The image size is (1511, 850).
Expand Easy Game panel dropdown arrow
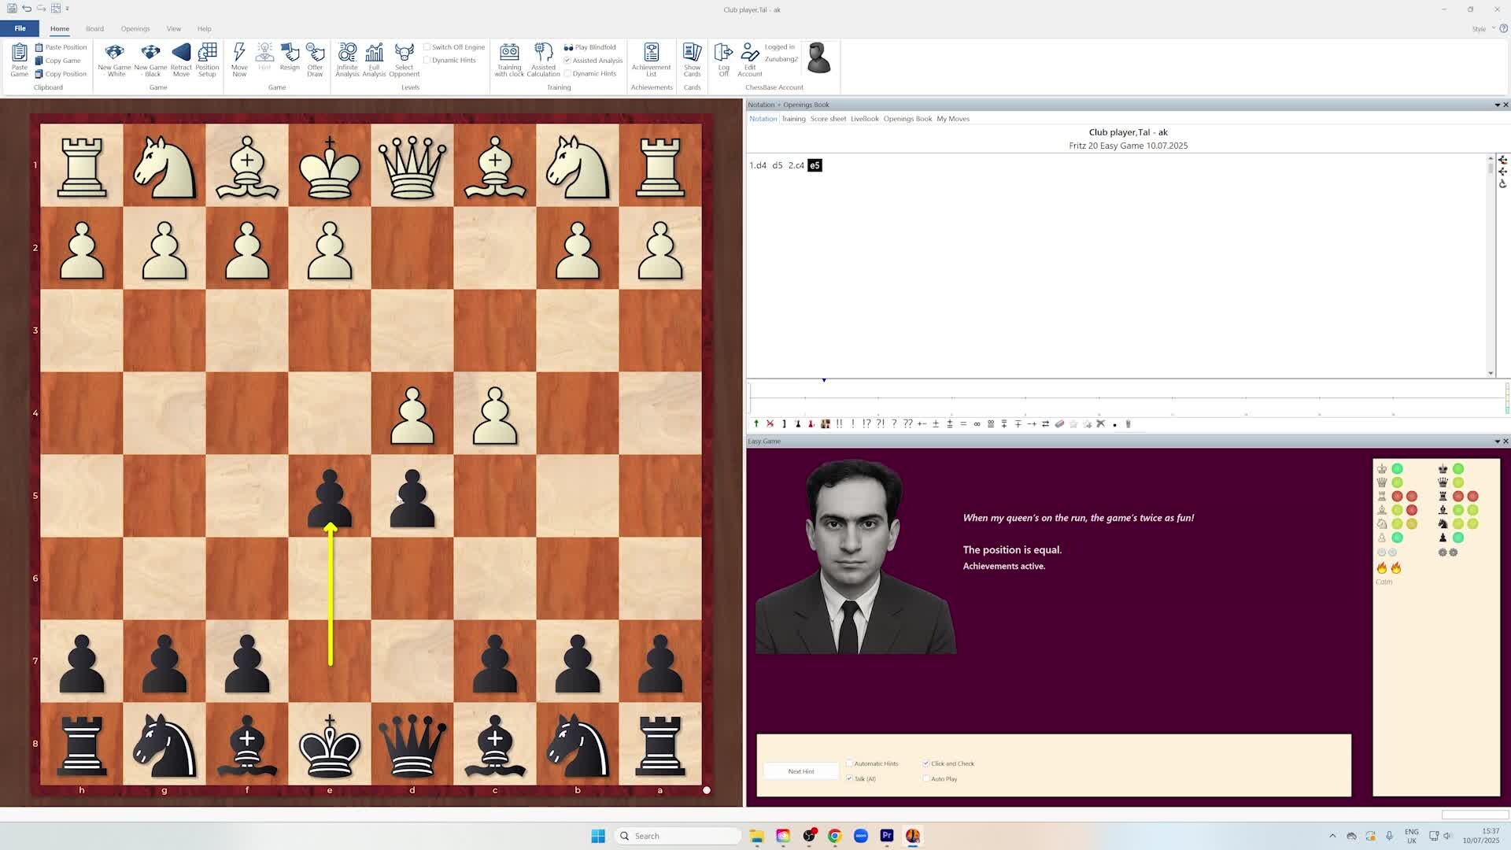(x=1497, y=442)
